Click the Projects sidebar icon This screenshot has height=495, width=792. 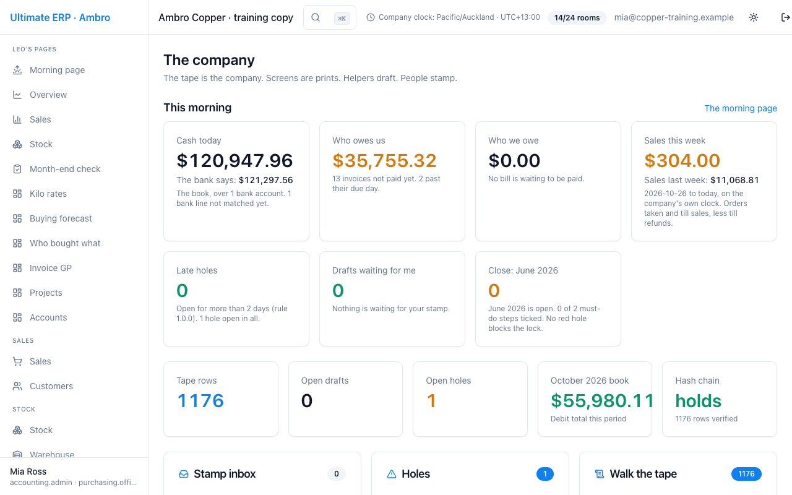coord(17,293)
